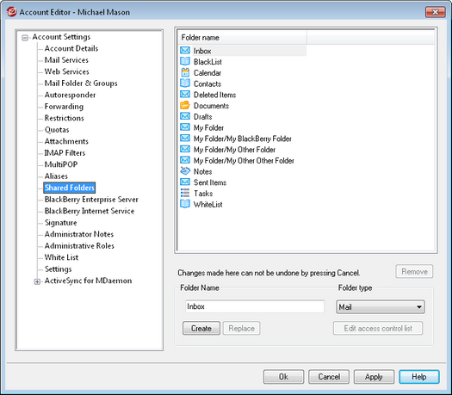Collapse the Account Settings tree node
This screenshot has height=395, width=452.
pyautogui.click(x=25, y=38)
